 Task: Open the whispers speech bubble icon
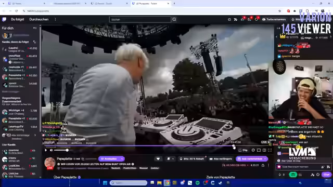(256, 19)
